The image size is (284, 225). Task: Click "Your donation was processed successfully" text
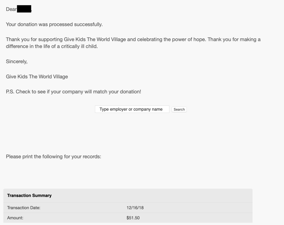tap(54, 24)
